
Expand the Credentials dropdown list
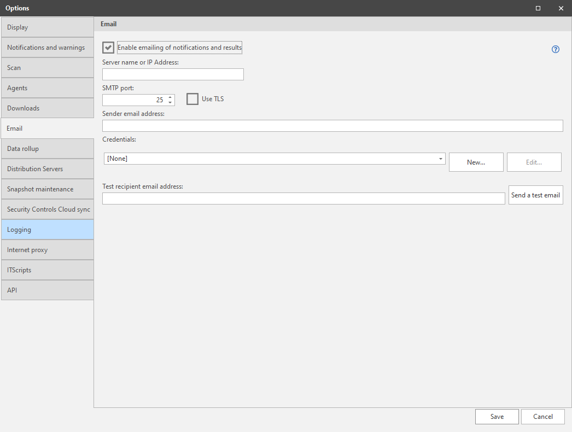(x=441, y=159)
